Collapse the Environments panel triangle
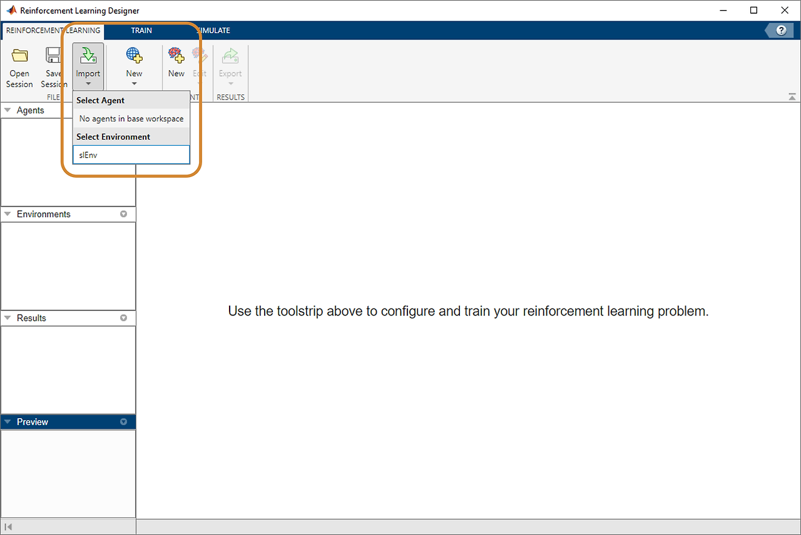801x535 pixels. (8, 214)
